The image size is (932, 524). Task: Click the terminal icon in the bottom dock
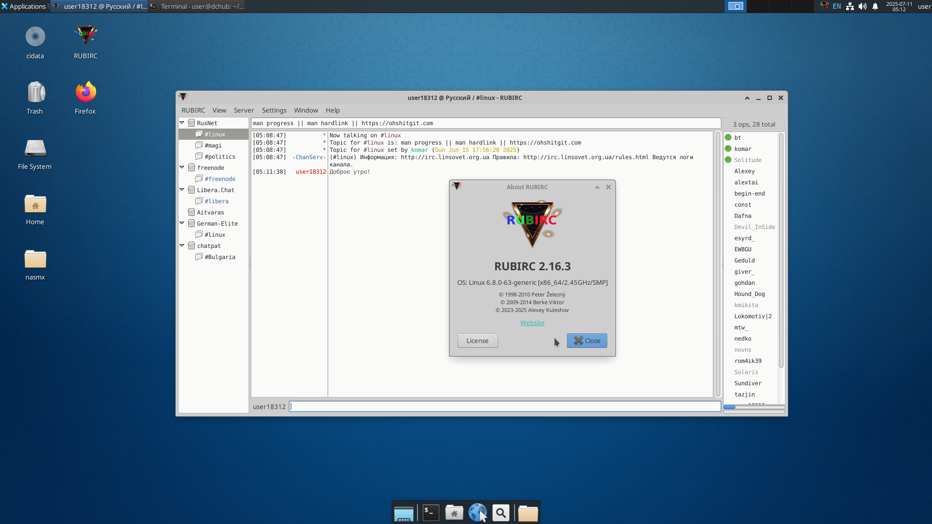(x=431, y=512)
